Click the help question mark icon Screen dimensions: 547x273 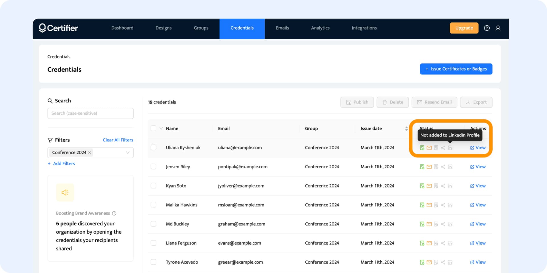pyautogui.click(x=487, y=28)
